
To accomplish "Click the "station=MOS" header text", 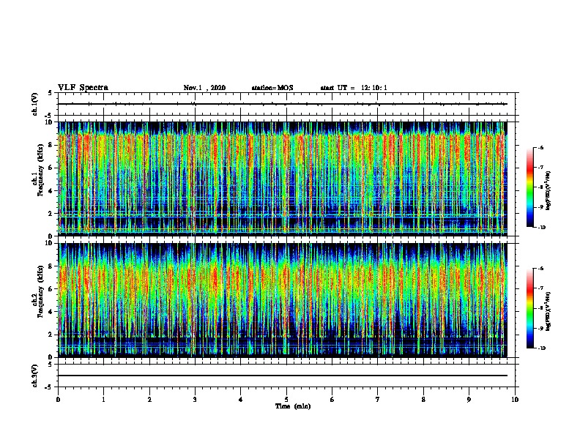I will click(272, 88).
